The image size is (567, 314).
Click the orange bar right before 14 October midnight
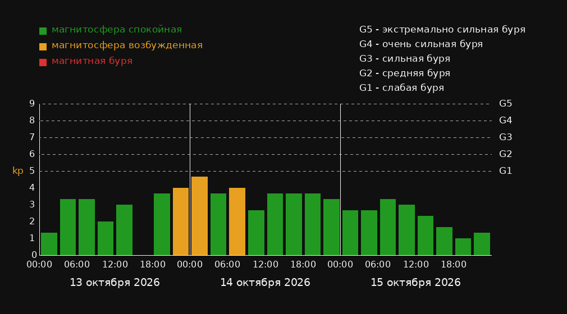(180, 221)
